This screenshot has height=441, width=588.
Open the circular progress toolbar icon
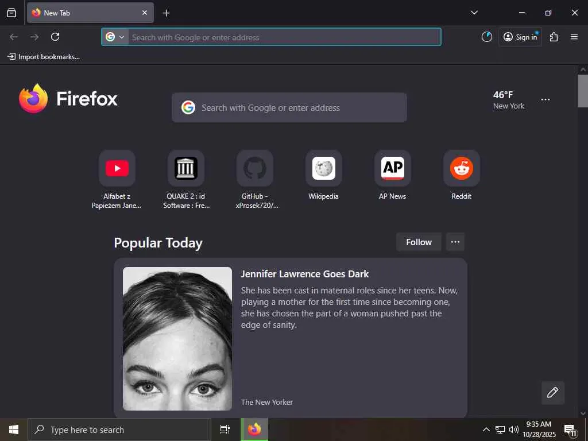tap(487, 37)
